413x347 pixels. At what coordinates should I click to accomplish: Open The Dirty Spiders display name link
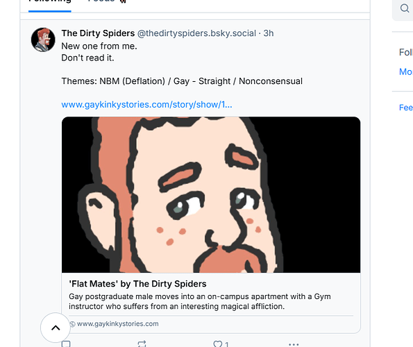point(98,33)
